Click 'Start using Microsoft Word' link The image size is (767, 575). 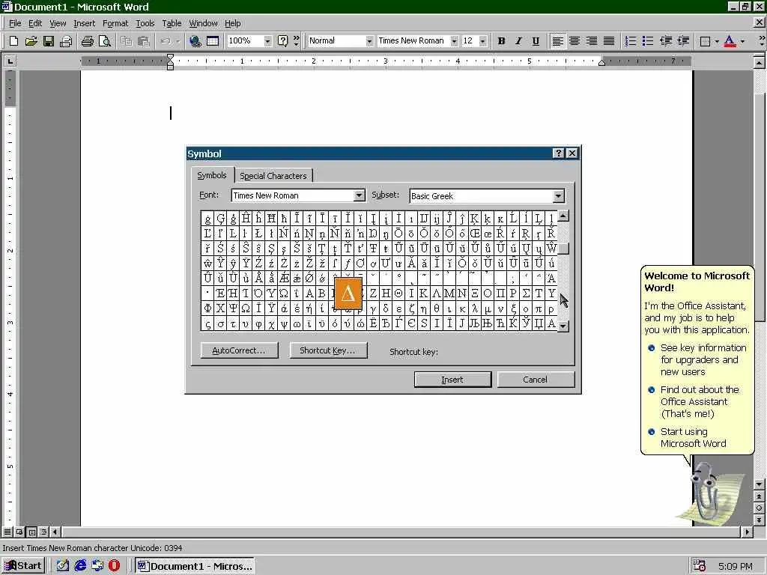click(693, 437)
